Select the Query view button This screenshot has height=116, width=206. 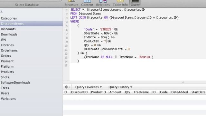click(135, 3)
